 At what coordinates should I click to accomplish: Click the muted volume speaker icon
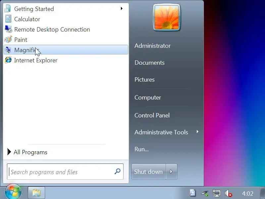pyautogui.click(x=228, y=193)
